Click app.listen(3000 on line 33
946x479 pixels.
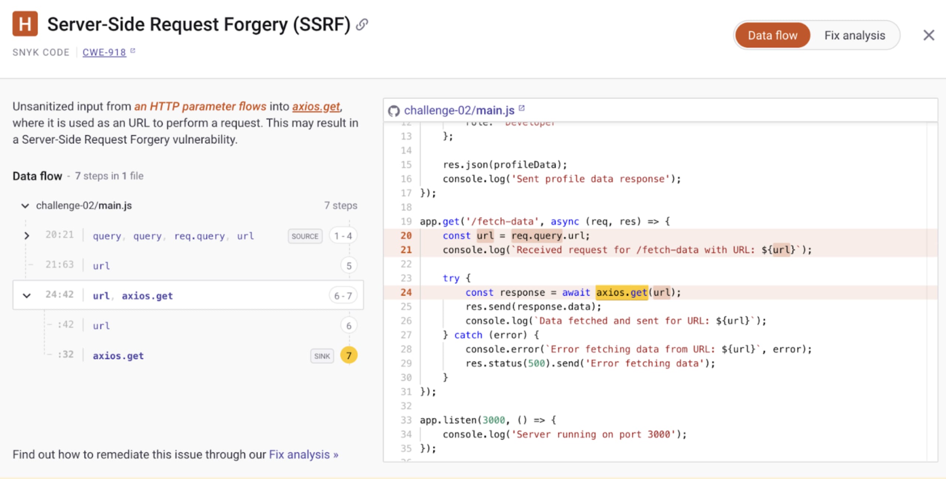click(462, 420)
